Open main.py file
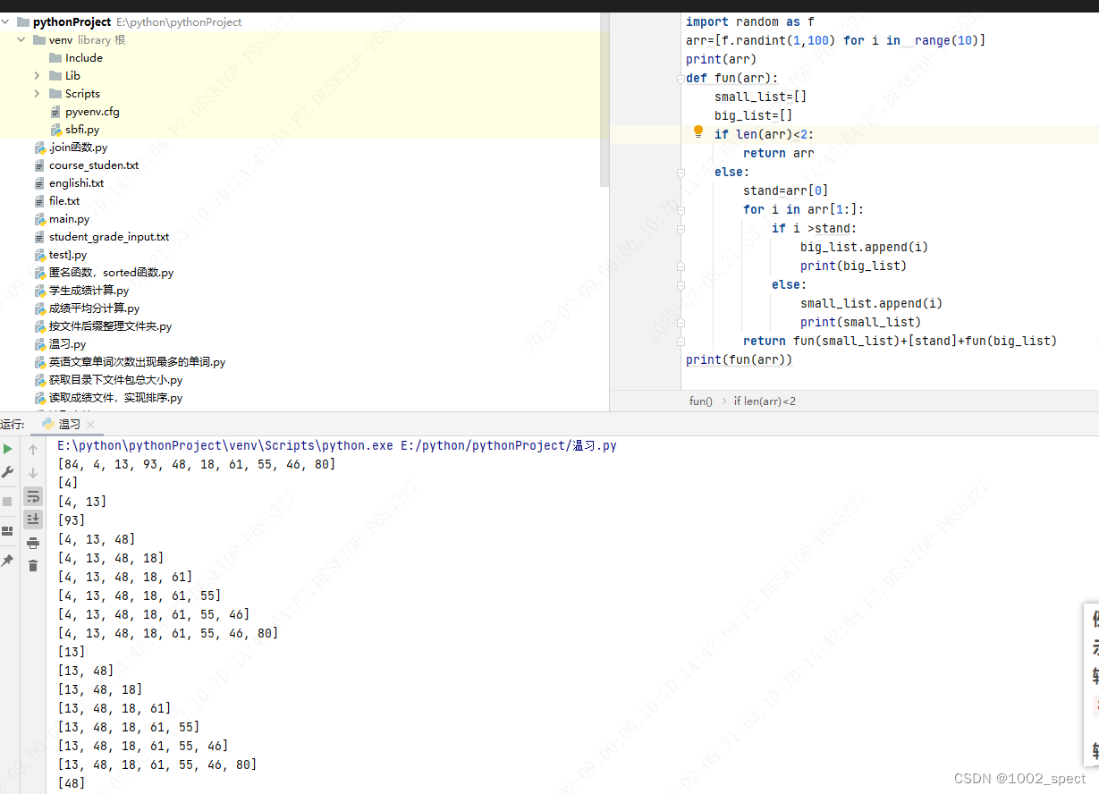This screenshot has height=794, width=1099. tap(69, 219)
